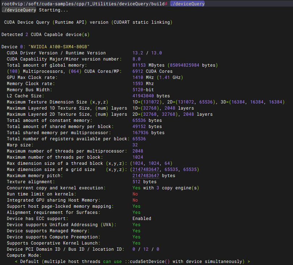Click the threads per block value '1024'

pos(138,157)
